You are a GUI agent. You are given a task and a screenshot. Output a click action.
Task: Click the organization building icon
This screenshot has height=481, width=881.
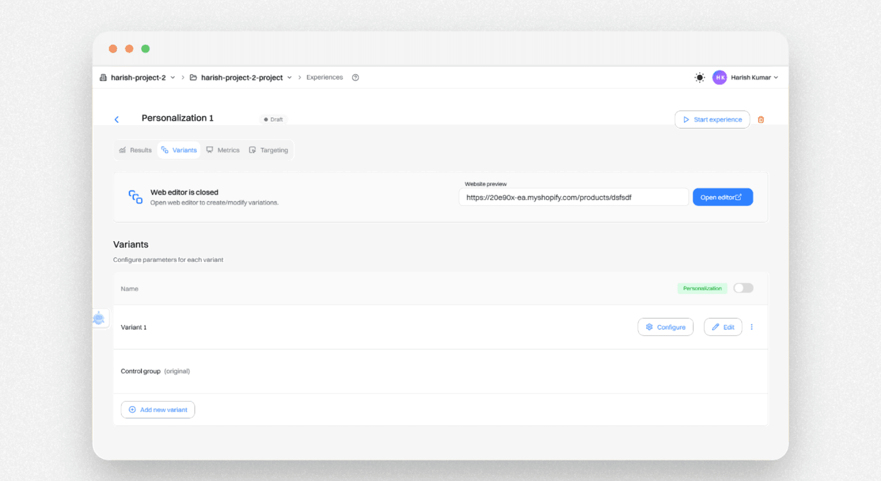point(103,78)
